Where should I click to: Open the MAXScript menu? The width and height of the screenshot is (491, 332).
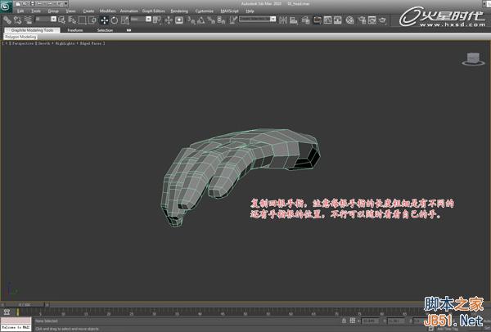coord(229,11)
